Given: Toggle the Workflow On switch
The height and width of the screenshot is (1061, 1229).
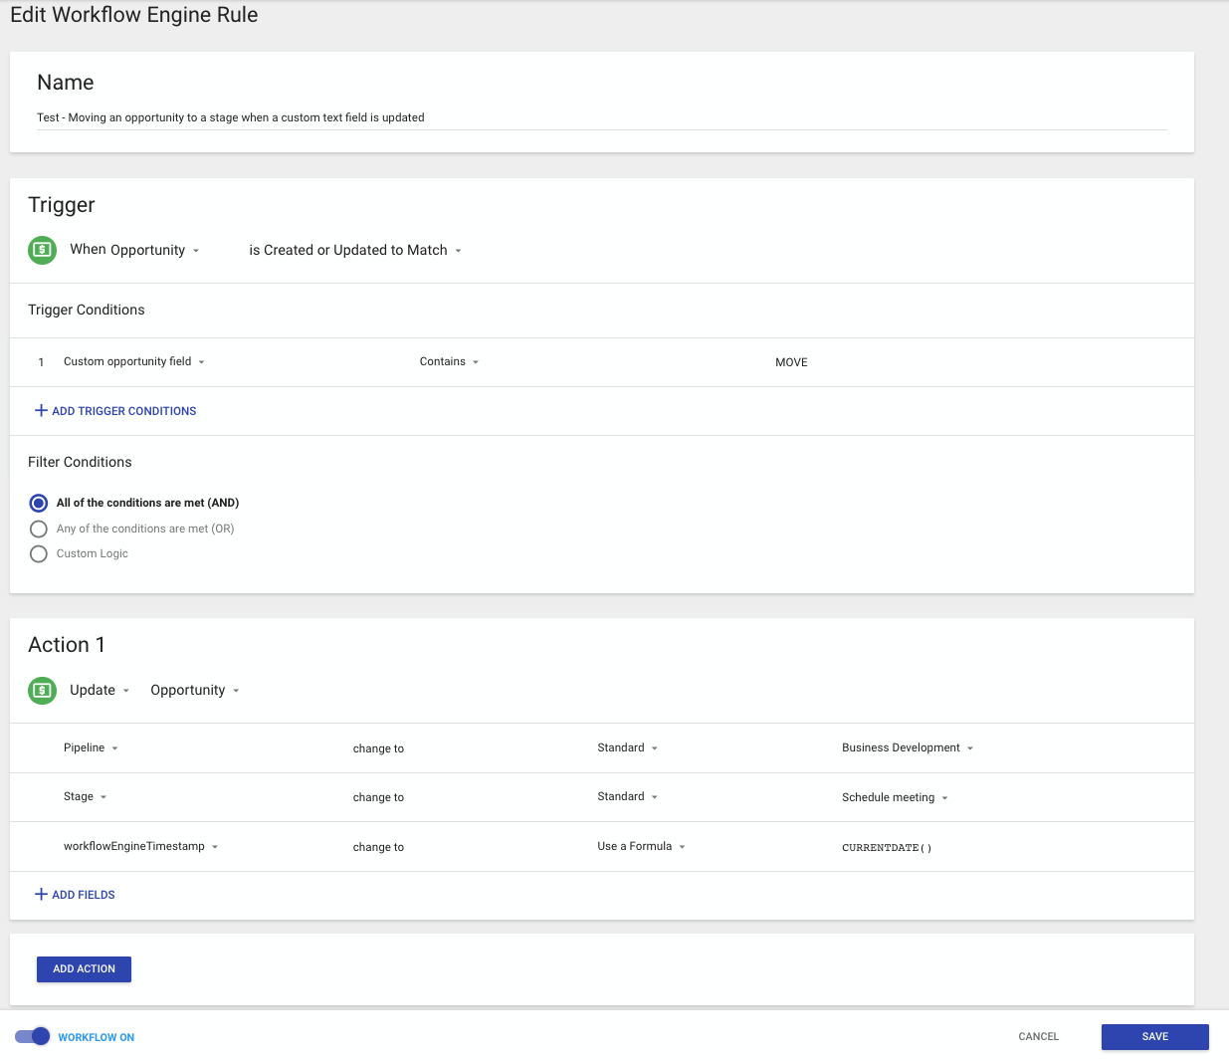Looking at the screenshot, I should (33, 1036).
